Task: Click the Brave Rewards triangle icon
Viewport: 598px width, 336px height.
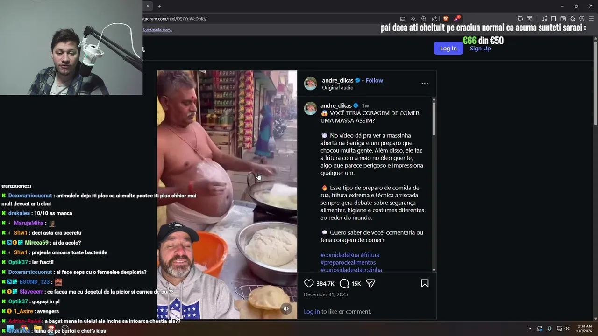Action: click(x=456, y=19)
